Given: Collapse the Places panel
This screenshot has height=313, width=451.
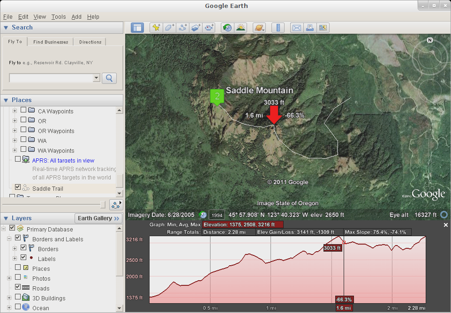Looking at the screenshot, I should (x=6, y=100).
